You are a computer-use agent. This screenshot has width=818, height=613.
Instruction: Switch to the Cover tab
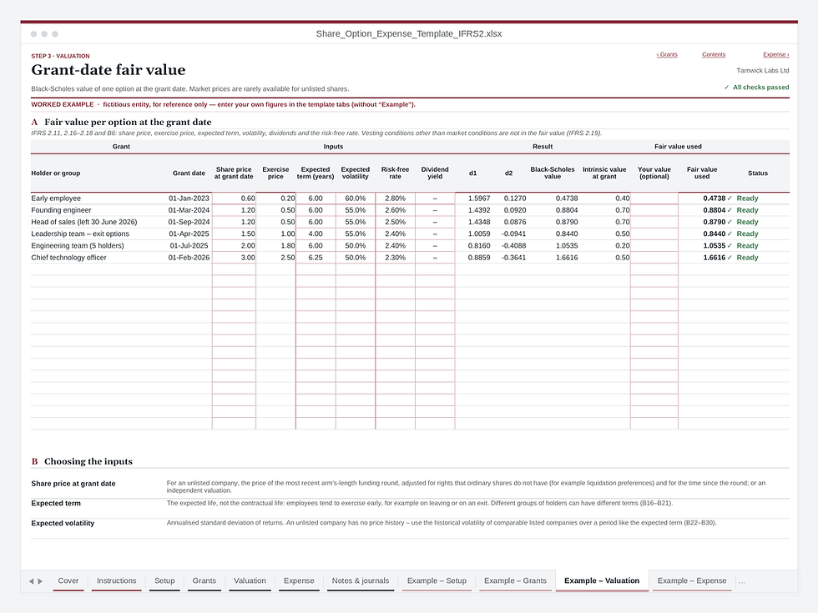[x=68, y=580]
